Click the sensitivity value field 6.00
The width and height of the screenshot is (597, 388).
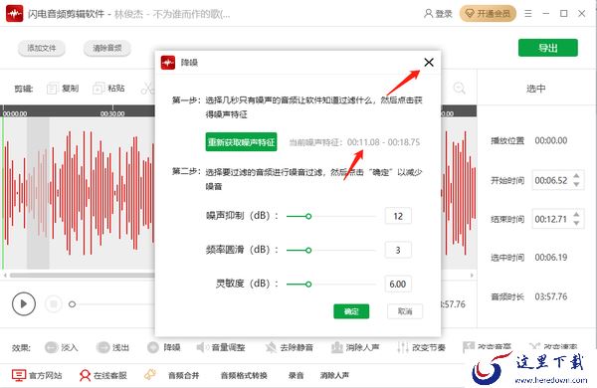pyautogui.click(x=398, y=284)
